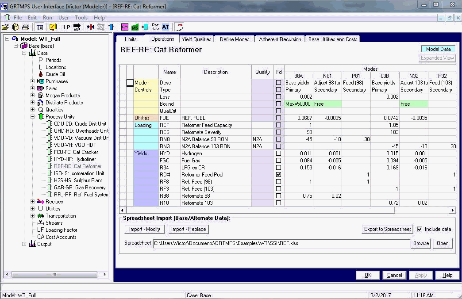Click the AT toolbar icon

166,27
